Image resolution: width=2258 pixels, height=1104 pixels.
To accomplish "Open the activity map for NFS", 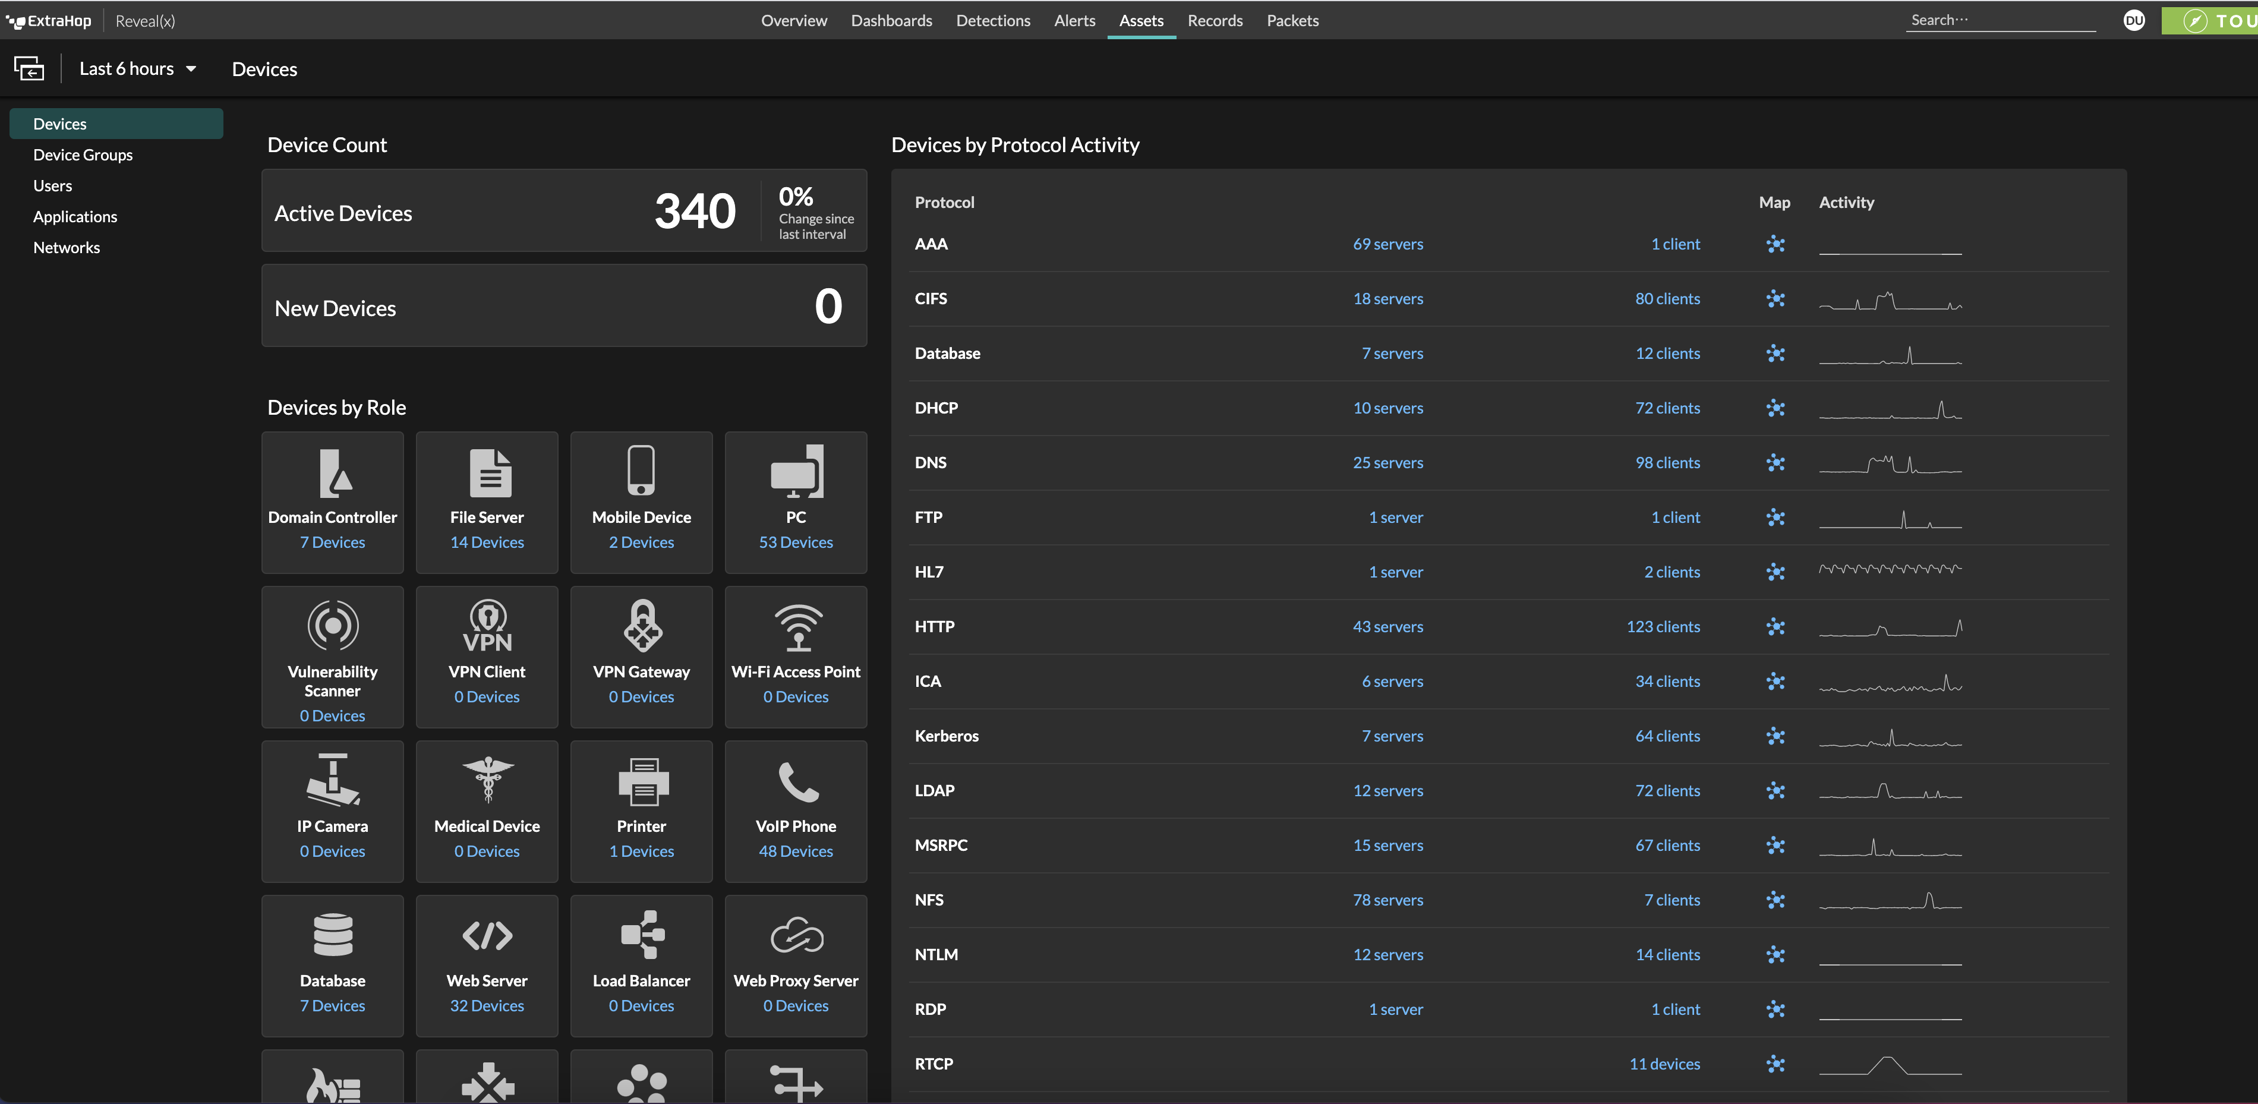I will click(1775, 900).
